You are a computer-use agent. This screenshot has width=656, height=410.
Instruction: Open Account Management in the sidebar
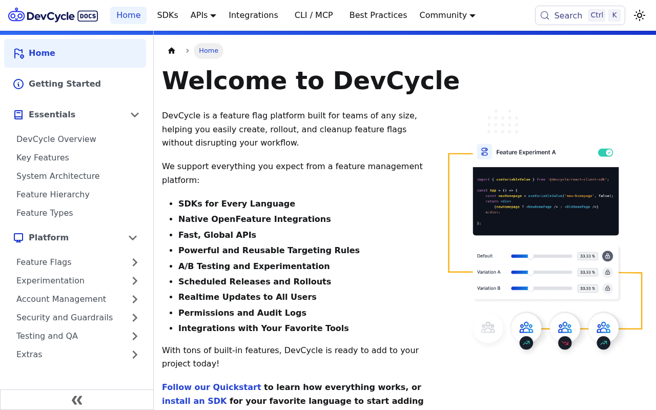[x=61, y=299]
